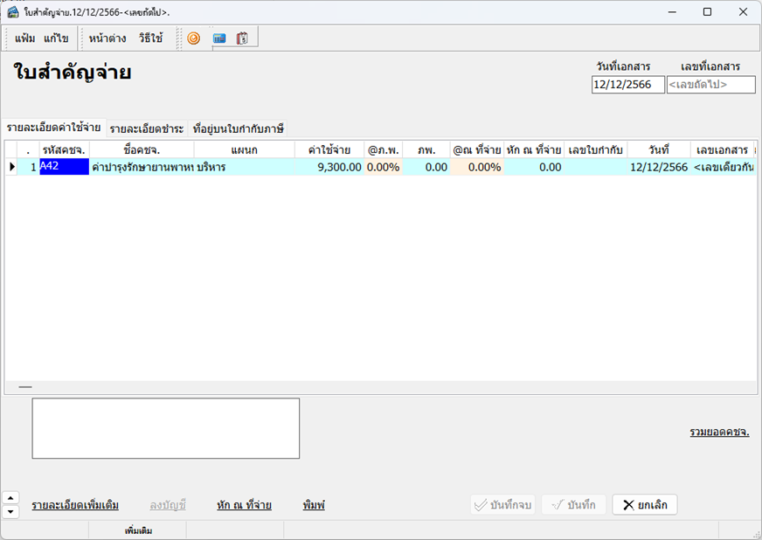Open the หน้าต่าง menu
This screenshot has width=762, height=540.
pos(107,38)
